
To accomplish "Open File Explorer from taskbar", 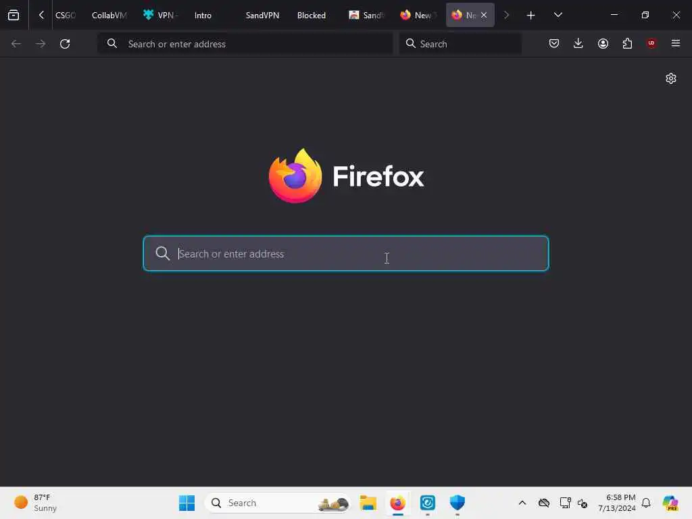I will coord(368,503).
